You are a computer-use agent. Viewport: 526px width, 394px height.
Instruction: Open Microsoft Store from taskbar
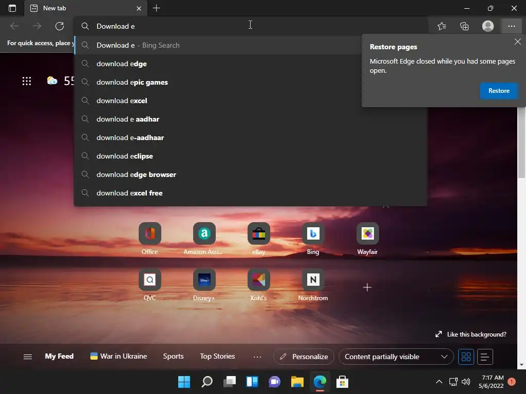point(342,382)
